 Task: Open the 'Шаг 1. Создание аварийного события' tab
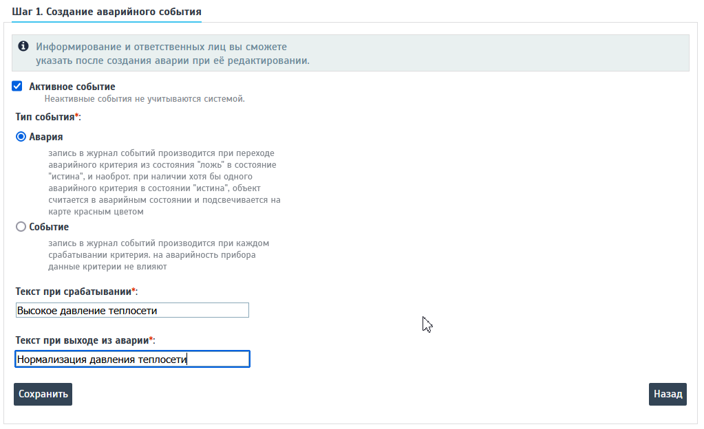[x=107, y=12]
